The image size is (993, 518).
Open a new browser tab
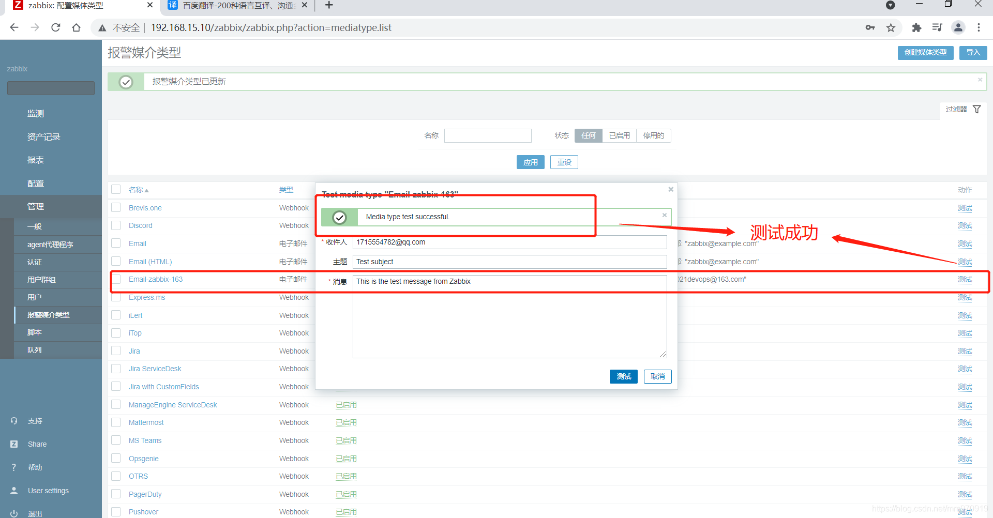(329, 5)
